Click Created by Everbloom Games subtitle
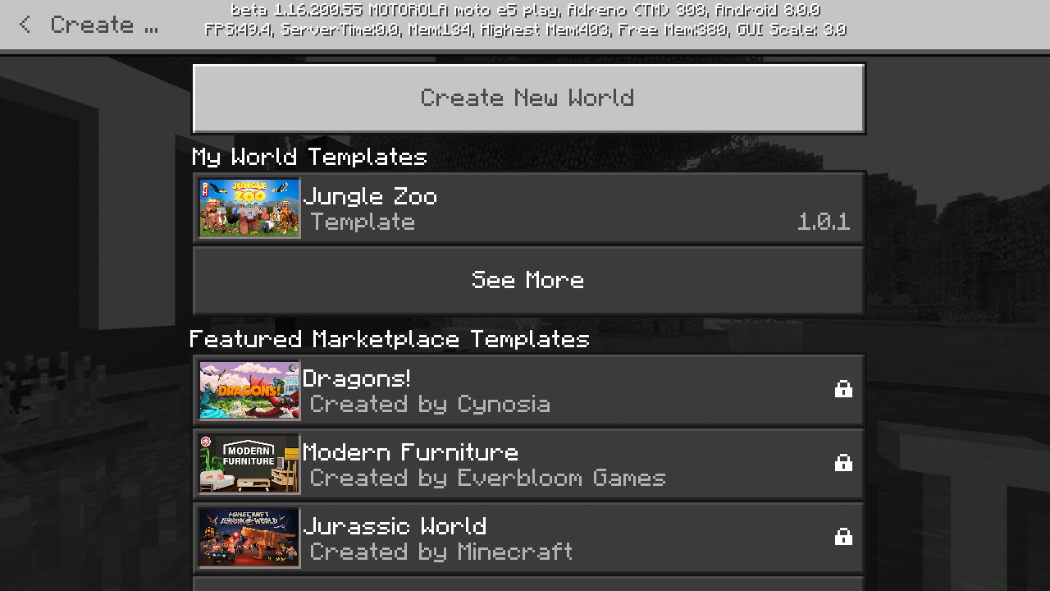Viewport: 1050px width, 591px height. (x=488, y=478)
